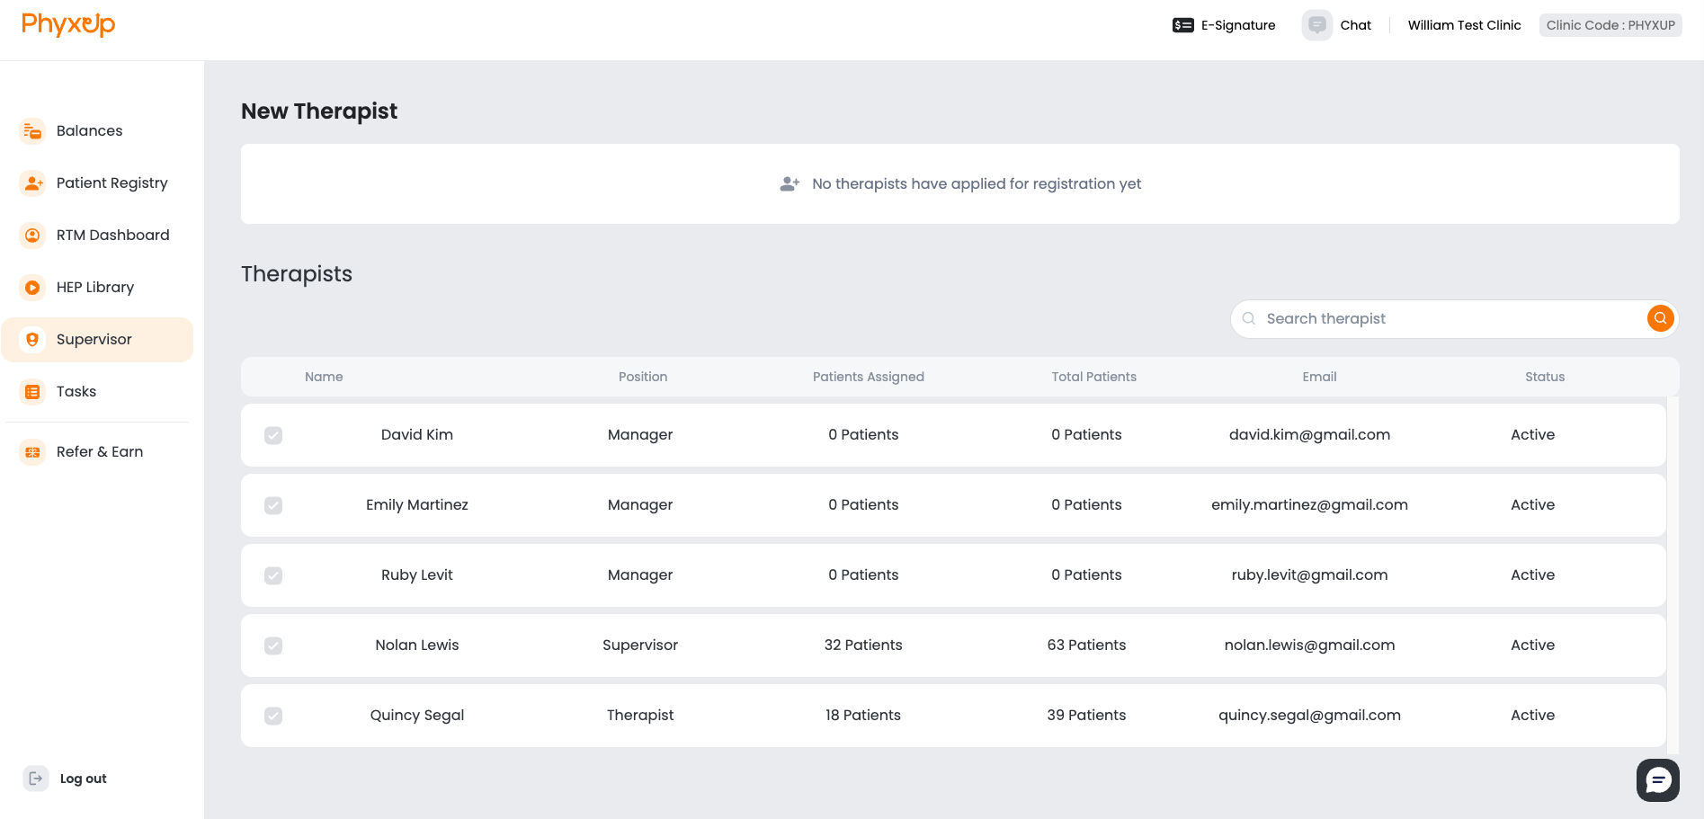Select the Supervisor shield icon
The width and height of the screenshot is (1704, 819).
click(x=32, y=339)
